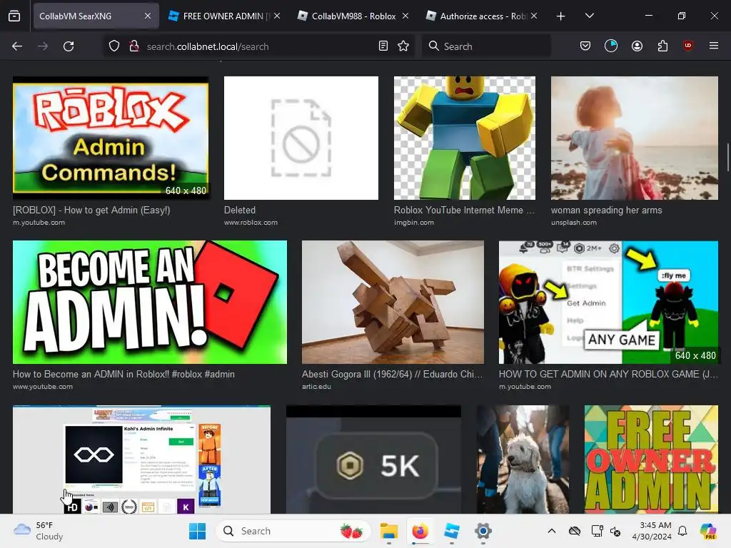Switch to the CollabVM988 - Roblox tab

(353, 16)
